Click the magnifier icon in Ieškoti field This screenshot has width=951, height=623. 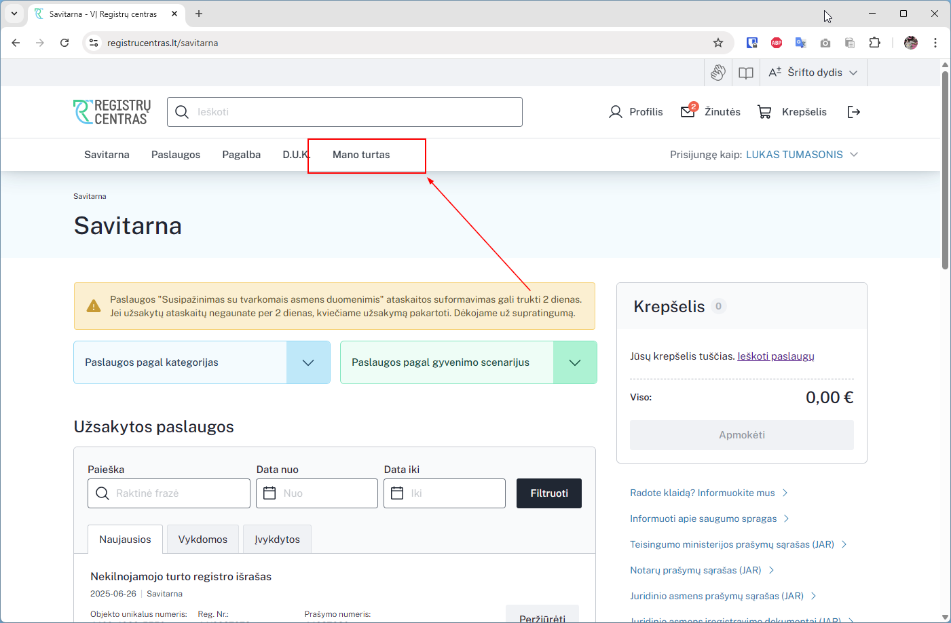182,112
